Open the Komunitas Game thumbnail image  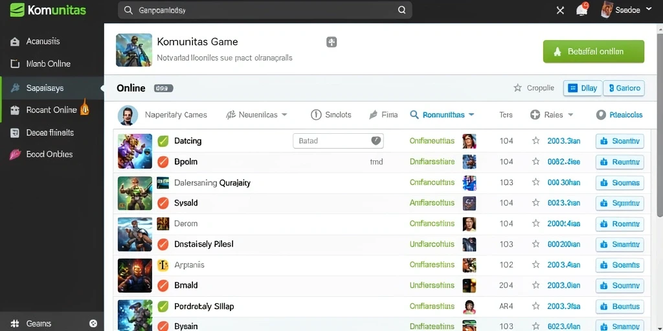[x=134, y=50]
